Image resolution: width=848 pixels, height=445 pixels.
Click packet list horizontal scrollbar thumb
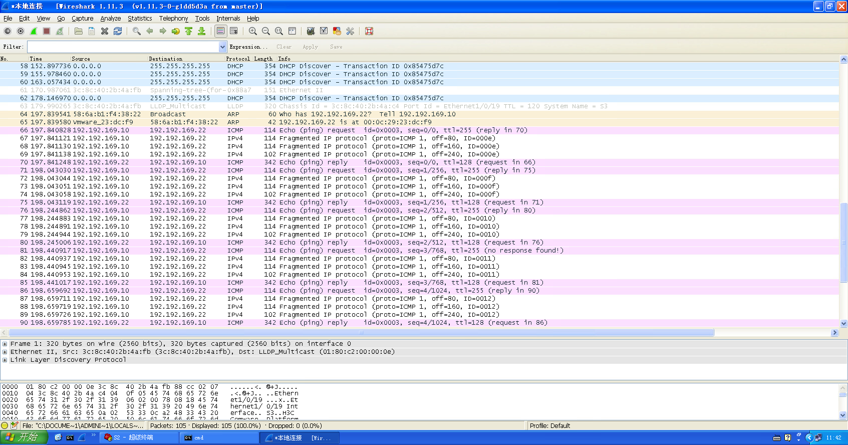(x=361, y=333)
